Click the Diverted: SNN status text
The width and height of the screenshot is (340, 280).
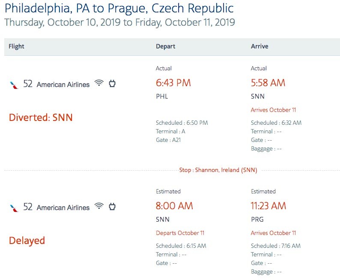tap(41, 117)
